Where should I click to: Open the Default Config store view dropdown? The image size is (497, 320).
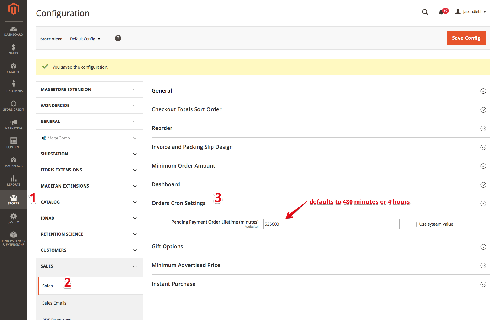pos(85,39)
